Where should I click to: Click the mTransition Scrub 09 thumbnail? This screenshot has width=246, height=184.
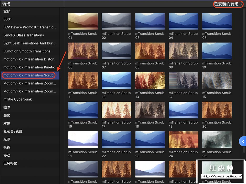[x=184, y=51]
